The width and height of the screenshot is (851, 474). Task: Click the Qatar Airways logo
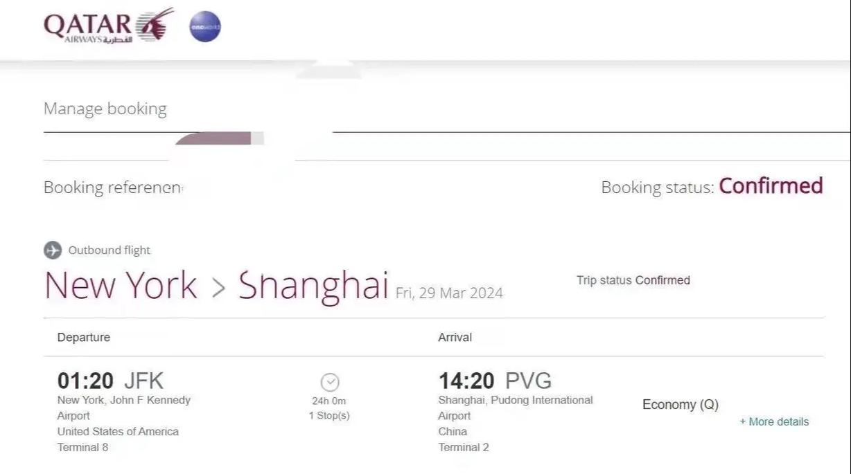tap(109, 26)
